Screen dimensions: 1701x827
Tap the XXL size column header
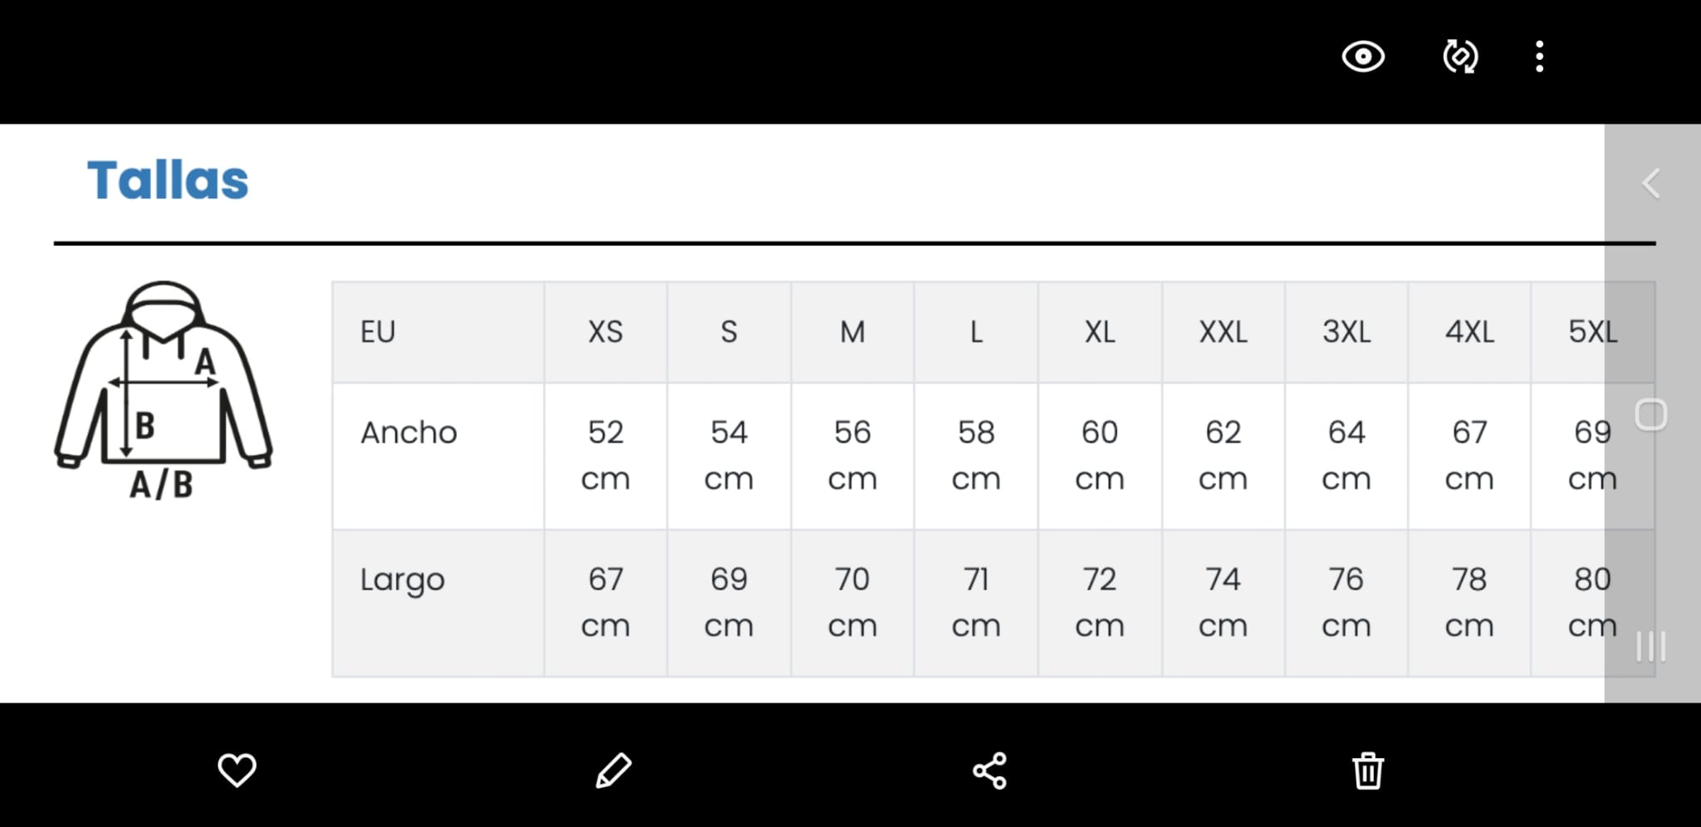(x=1223, y=332)
